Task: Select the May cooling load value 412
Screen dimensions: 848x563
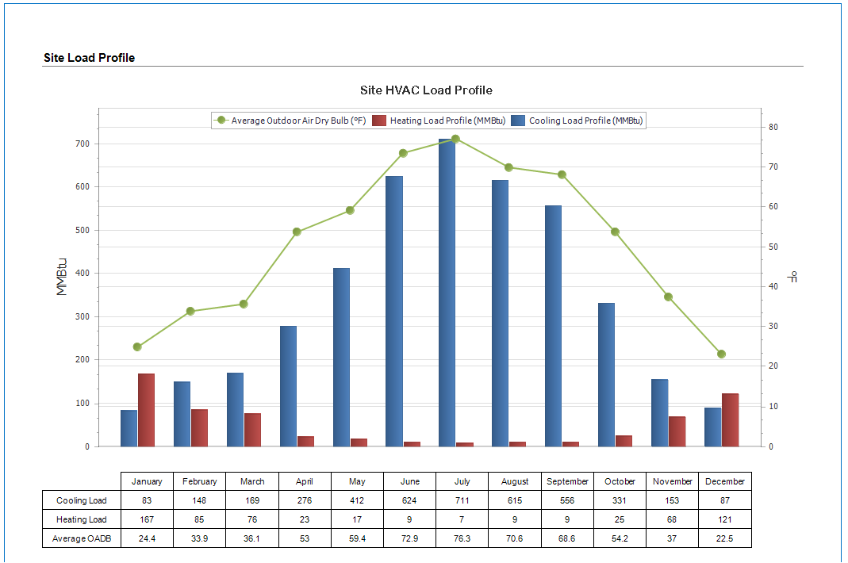Action: coord(357,500)
